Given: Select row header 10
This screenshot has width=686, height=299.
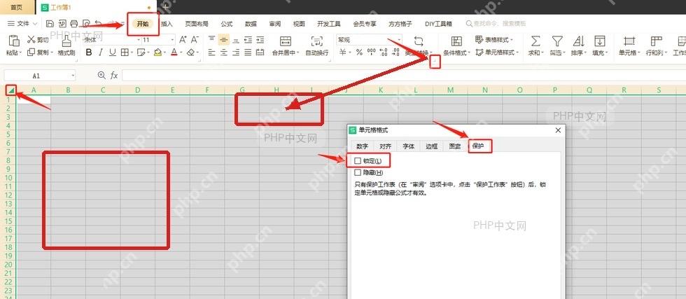Looking at the screenshot, I should coord(8,178).
